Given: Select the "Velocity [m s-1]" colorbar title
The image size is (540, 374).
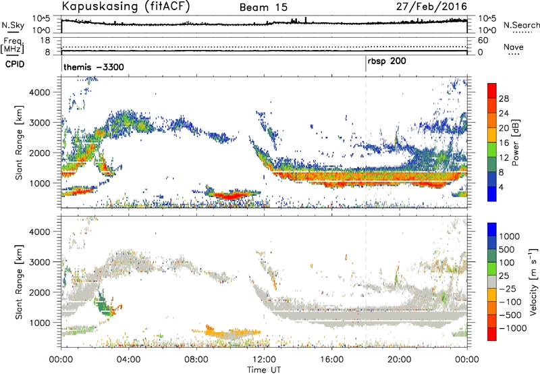Looking at the screenshot, I should [533, 282].
